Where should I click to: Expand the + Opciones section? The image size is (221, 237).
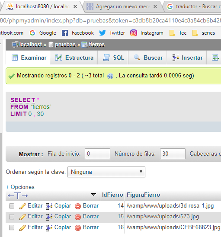point(20,187)
